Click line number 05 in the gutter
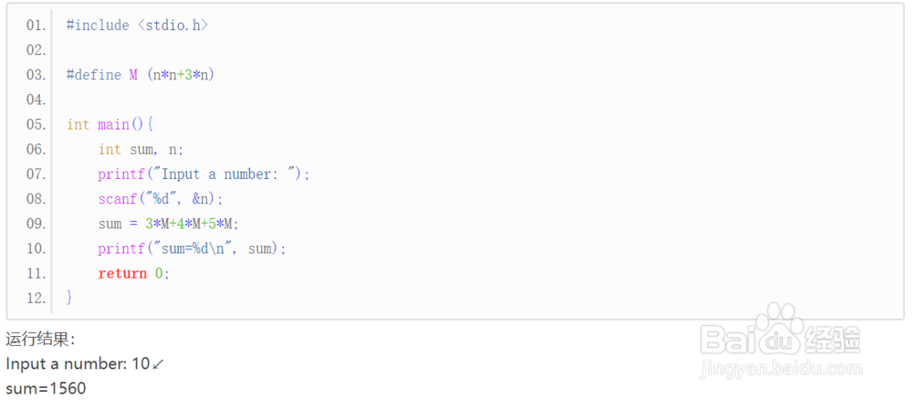Screen dimensions: 913x400 pos(36,124)
